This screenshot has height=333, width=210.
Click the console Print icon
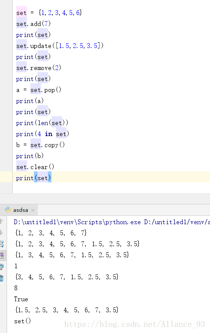pos(2,266)
